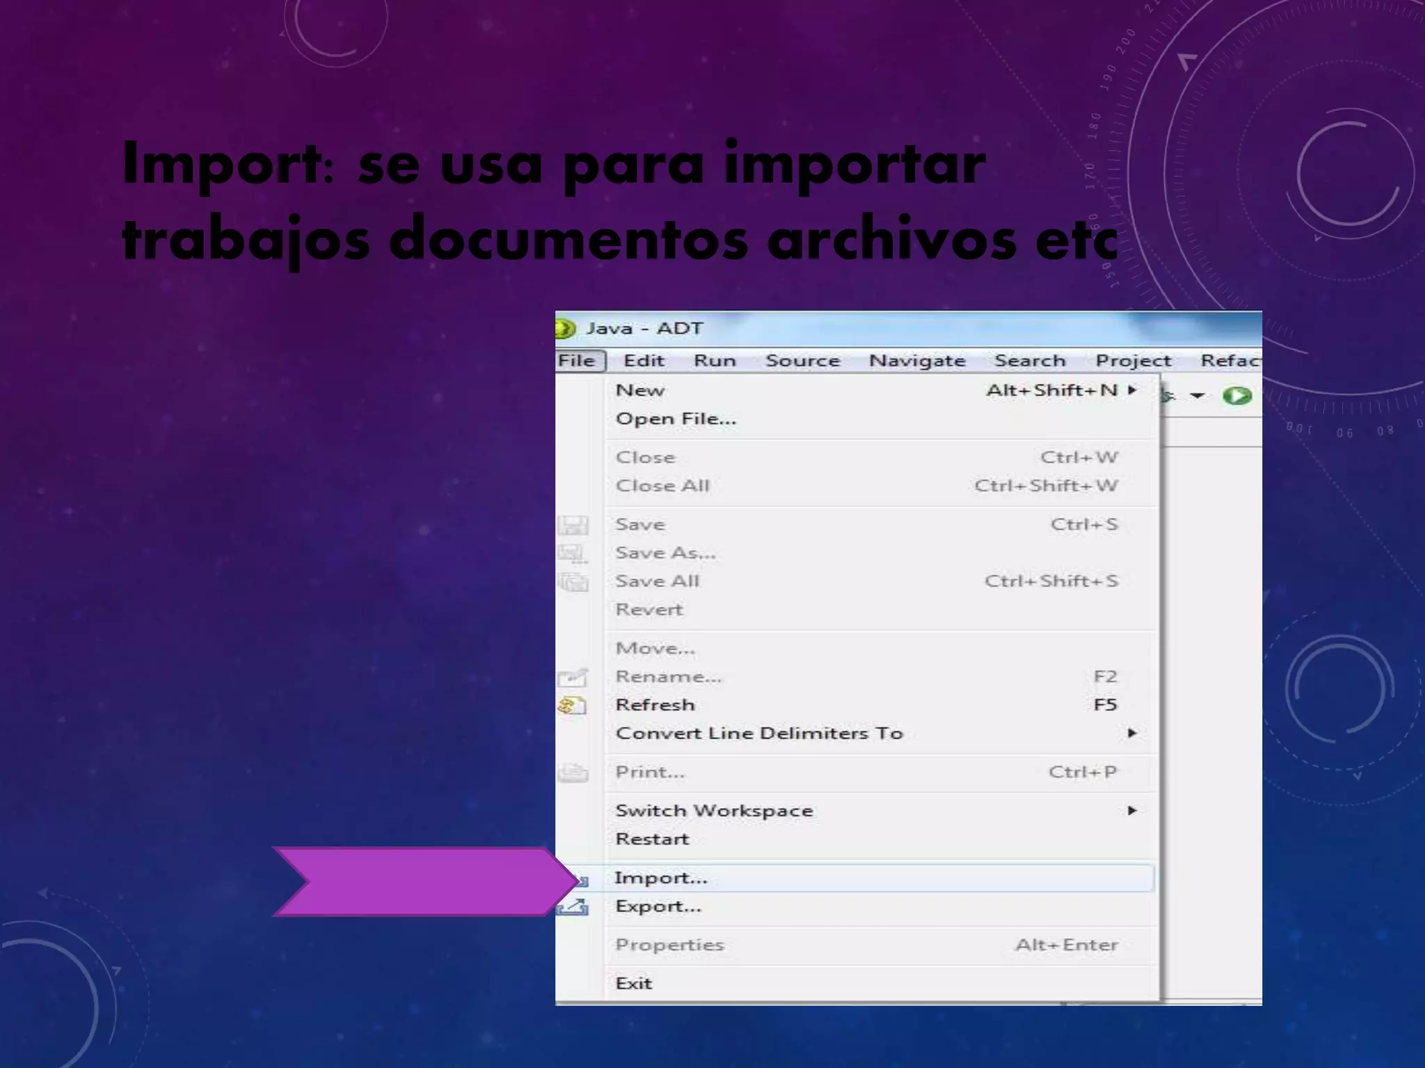This screenshot has width=1425, height=1068.
Task: Open the dropdown arrow beside Run button
Action: pyautogui.click(x=1197, y=396)
